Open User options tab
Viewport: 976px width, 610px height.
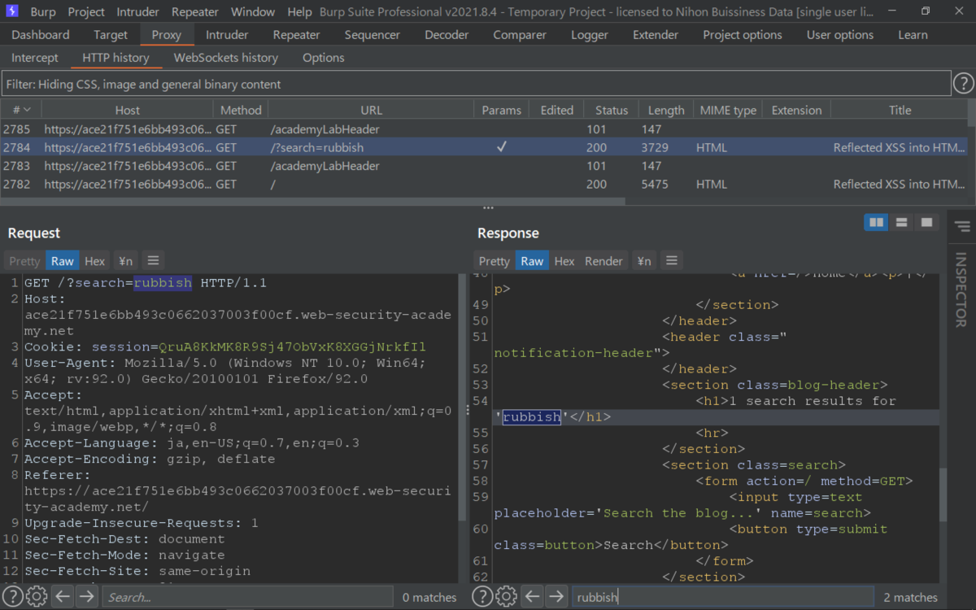[840, 35]
